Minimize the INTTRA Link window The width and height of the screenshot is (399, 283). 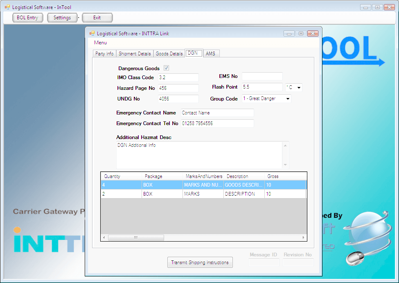289,33
